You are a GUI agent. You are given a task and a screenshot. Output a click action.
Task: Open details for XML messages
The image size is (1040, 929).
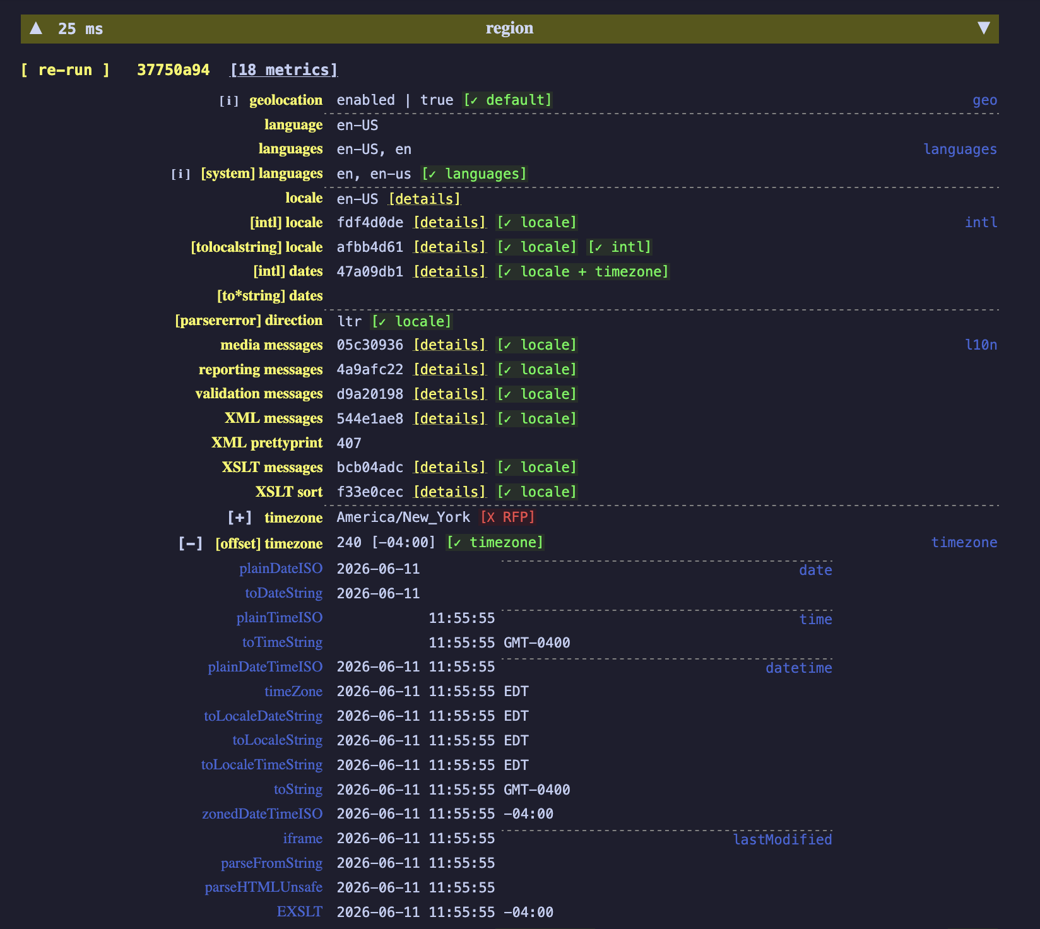point(450,419)
